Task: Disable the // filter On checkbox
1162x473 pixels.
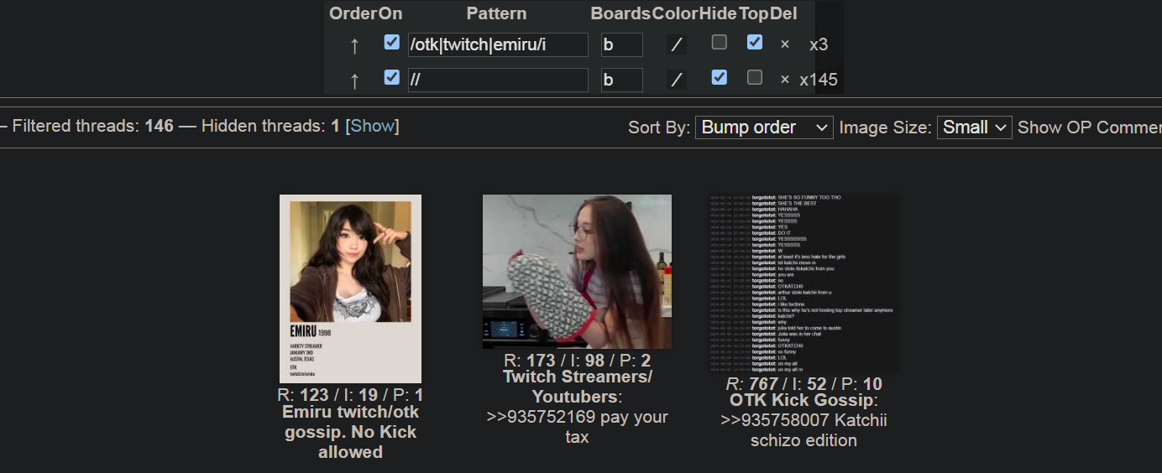Action: pos(391,77)
